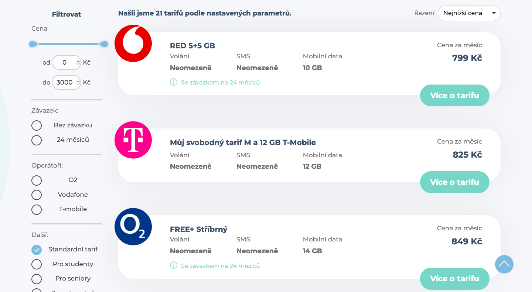Screen dimensions: 532x292
Task: Filter by Vodafone operator
Action: [x=37, y=195]
